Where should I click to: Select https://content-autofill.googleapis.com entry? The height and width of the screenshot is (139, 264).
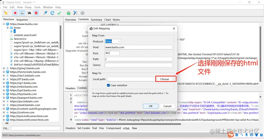click(x=33, y=109)
